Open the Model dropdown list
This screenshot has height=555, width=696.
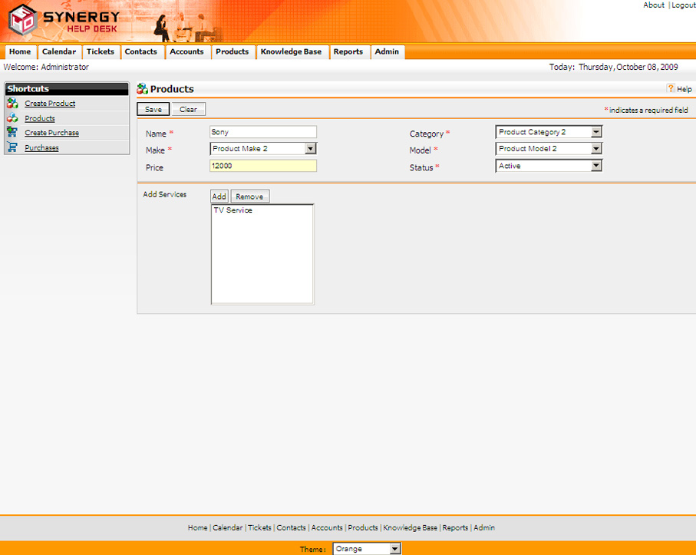point(596,149)
